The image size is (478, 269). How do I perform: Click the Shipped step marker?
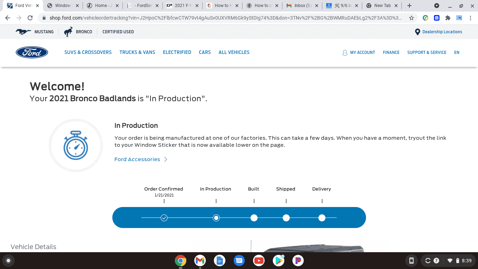(x=286, y=218)
